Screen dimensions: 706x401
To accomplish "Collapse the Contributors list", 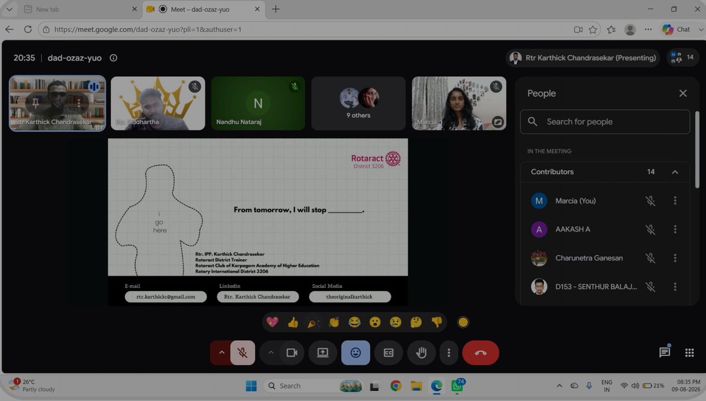I will click(x=675, y=172).
